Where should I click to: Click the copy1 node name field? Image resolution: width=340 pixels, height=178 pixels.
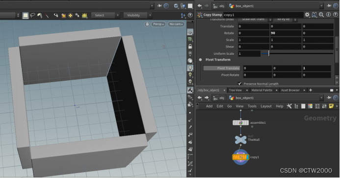tap(263, 15)
